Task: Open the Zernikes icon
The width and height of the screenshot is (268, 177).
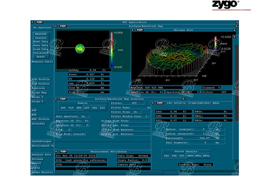Action: 38,124
